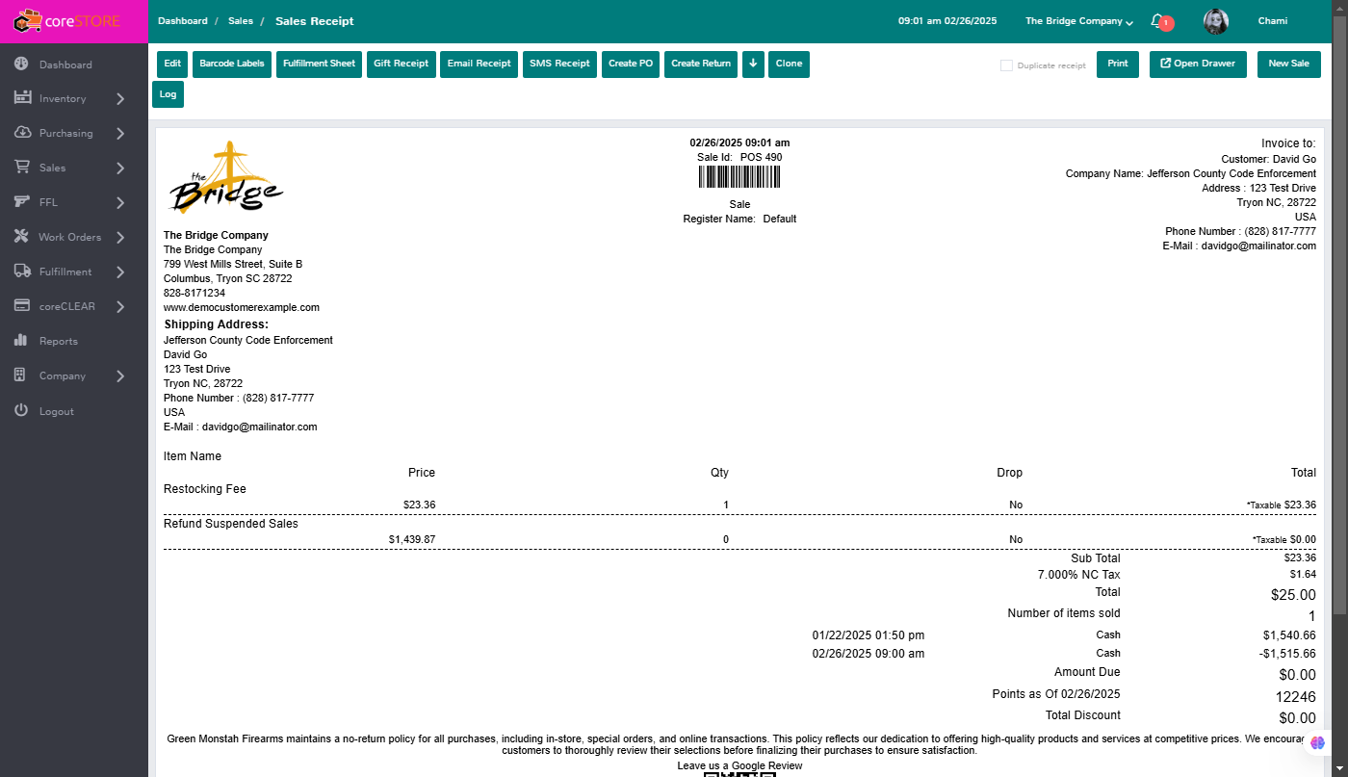Expand the Work Orders chevron
This screenshot has width=1348, height=777.
[120, 237]
